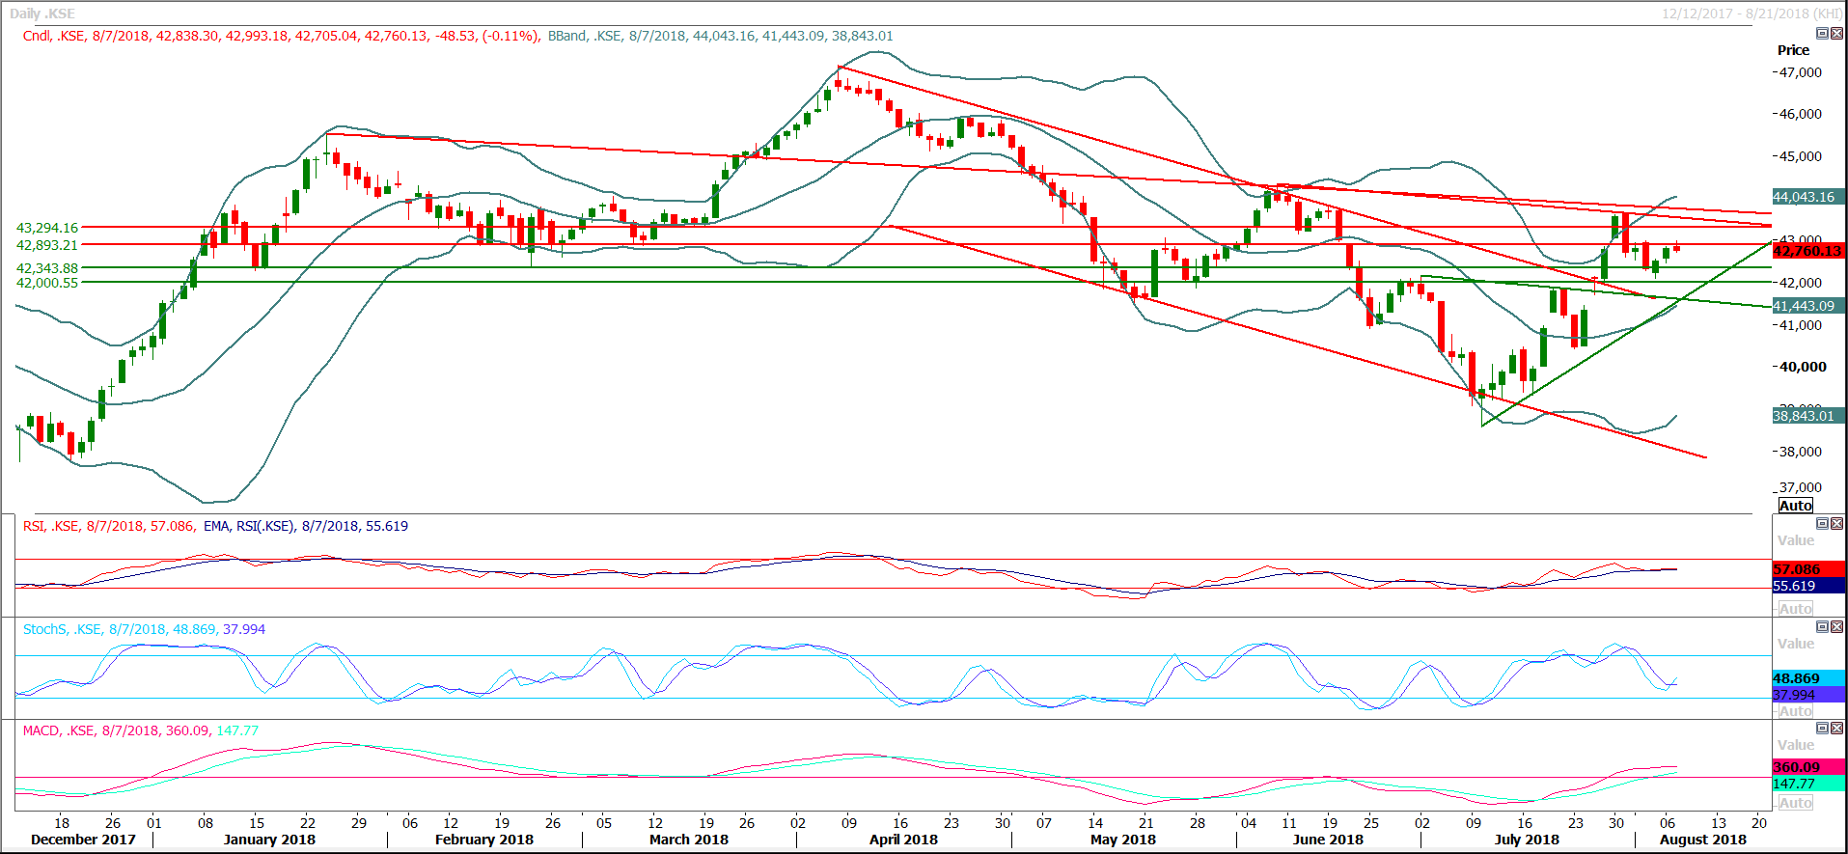Click the June 2018 month label
The height and width of the screenshot is (854, 1848).
click(x=1328, y=840)
